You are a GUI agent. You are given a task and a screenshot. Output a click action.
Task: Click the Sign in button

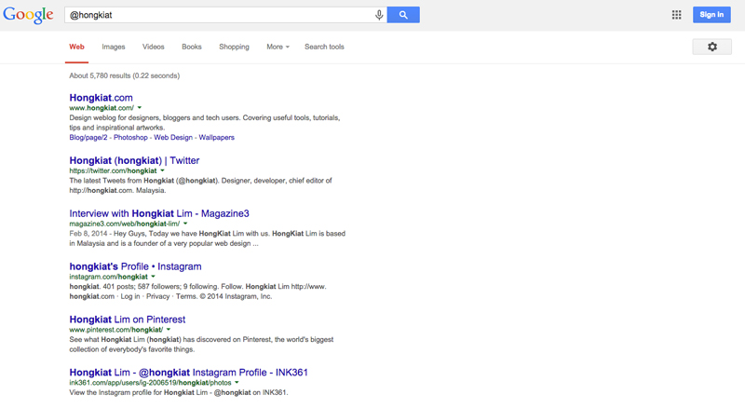pos(711,15)
